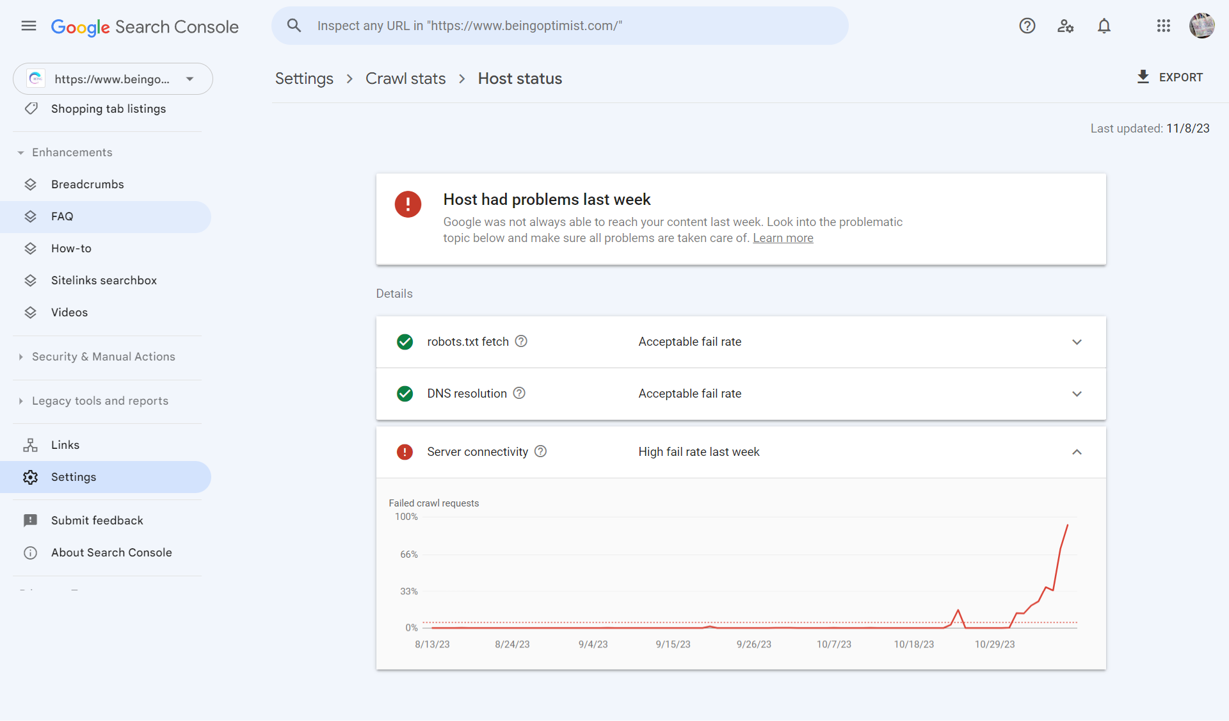Open users and permissions settings icon
The height and width of the screenshot is (721, 1229).
pos(1066,26)
